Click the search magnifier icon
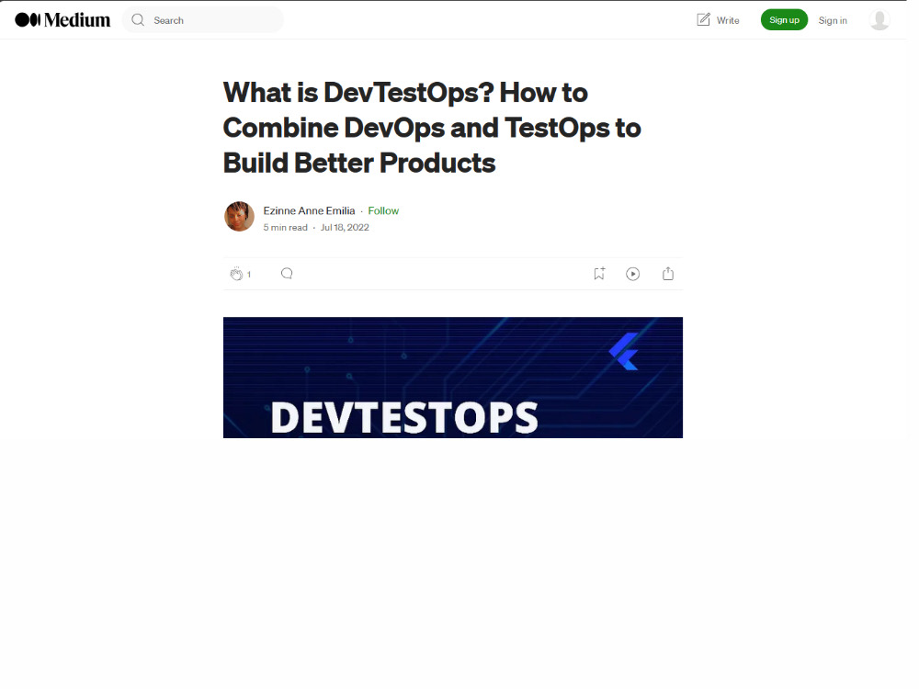Image resolution: width=919 pixels, height=689 pixels. (x=138, y=20)
